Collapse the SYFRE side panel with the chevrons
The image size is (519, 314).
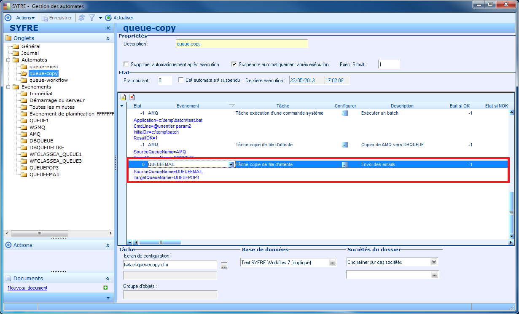(x=108, y=28)
